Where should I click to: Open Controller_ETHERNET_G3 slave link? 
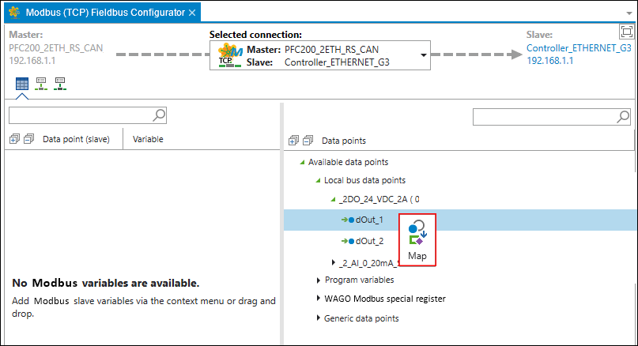[579, 48]
